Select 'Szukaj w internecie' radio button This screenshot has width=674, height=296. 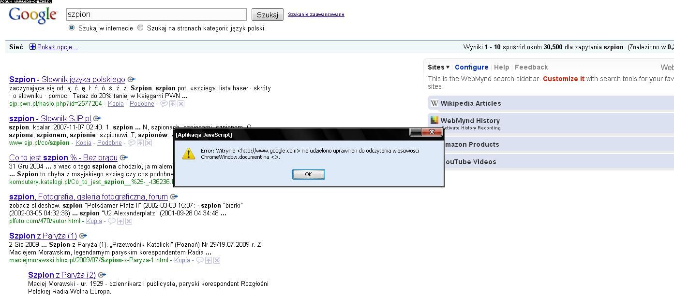coord(72,28)
